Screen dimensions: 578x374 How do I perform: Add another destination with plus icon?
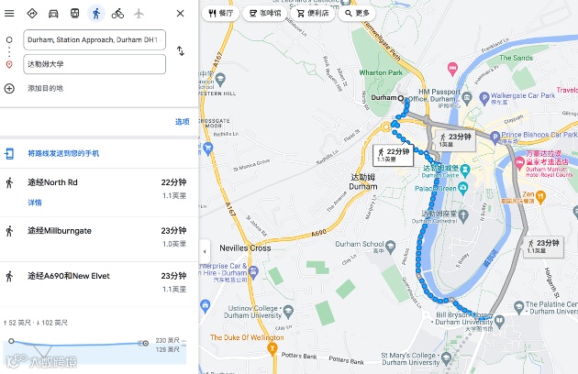9,88
